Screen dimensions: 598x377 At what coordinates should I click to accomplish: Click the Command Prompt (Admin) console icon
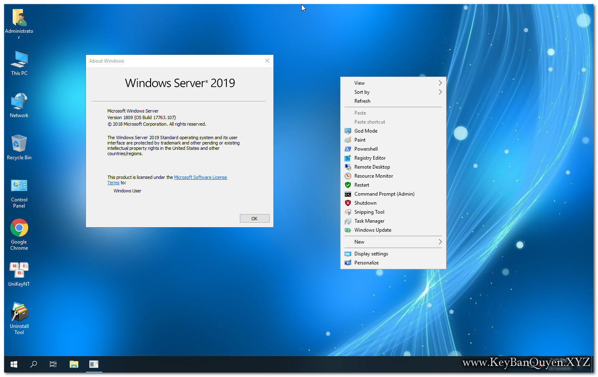point(348,194)
